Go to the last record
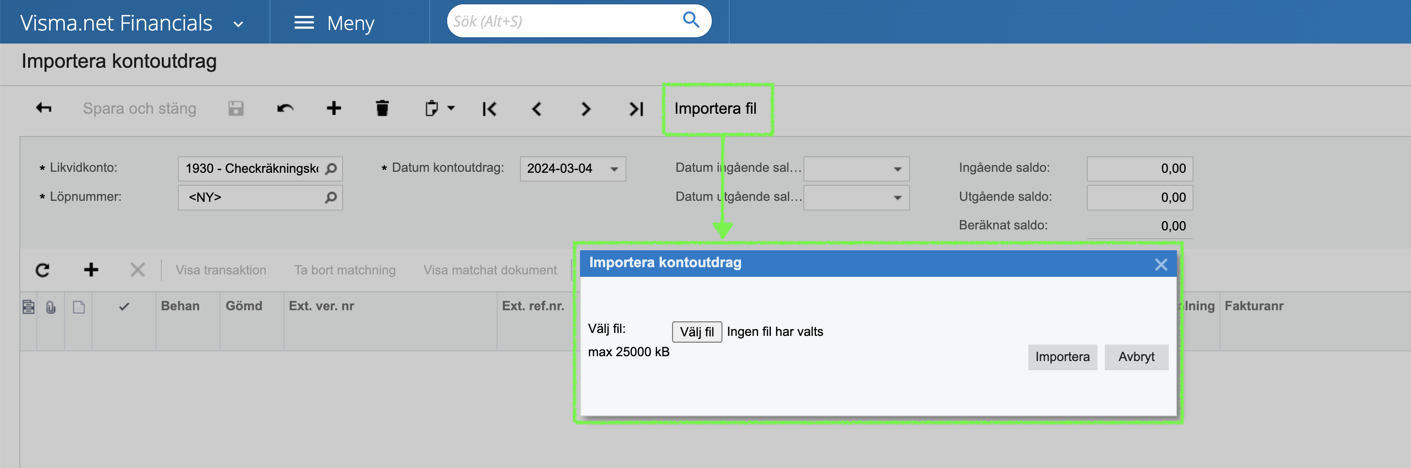Viewport: 1411px width, 468px height. click(635, 109)
